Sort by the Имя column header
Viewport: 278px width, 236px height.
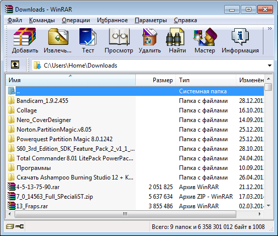[x=70, y=80]
